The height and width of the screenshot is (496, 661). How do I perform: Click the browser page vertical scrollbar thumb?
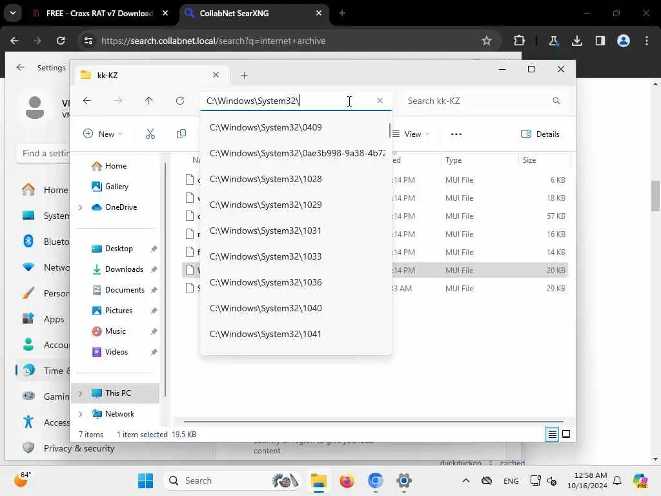(655, 196)
